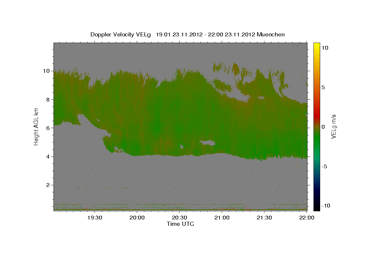380x253 pixels.
Task: Click the colorbar value 0
Action: tap(323, 127)
